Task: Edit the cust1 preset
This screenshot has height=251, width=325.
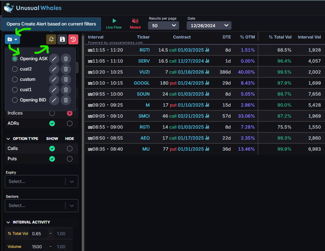Action: coord(54,90)
